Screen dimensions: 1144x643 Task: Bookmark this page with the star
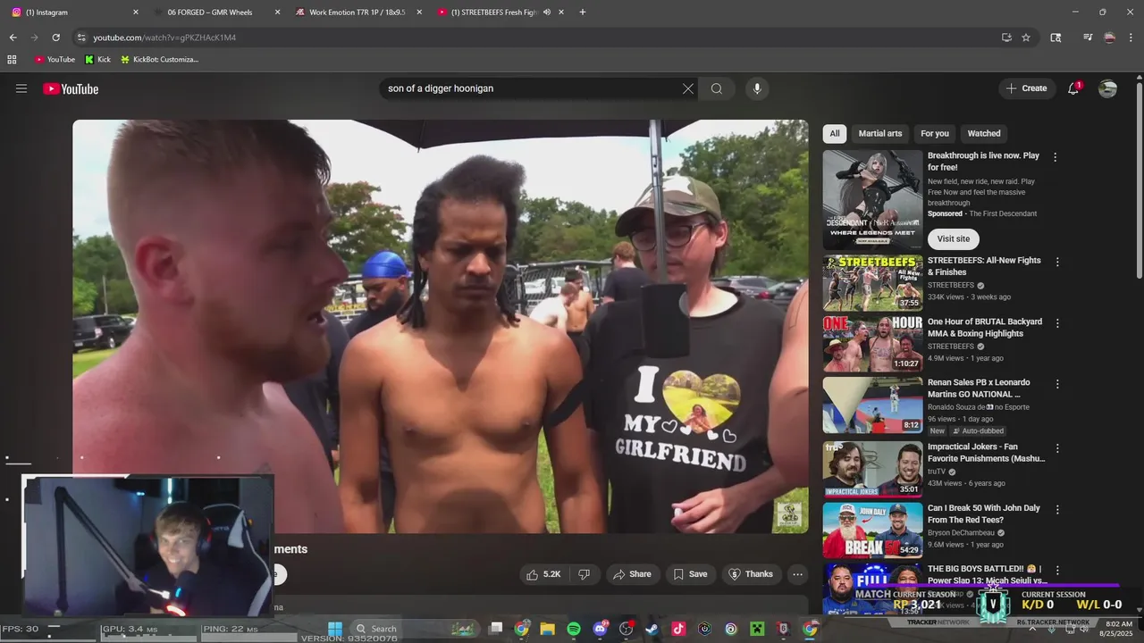pyautogui.click(x=1026, y=38)
